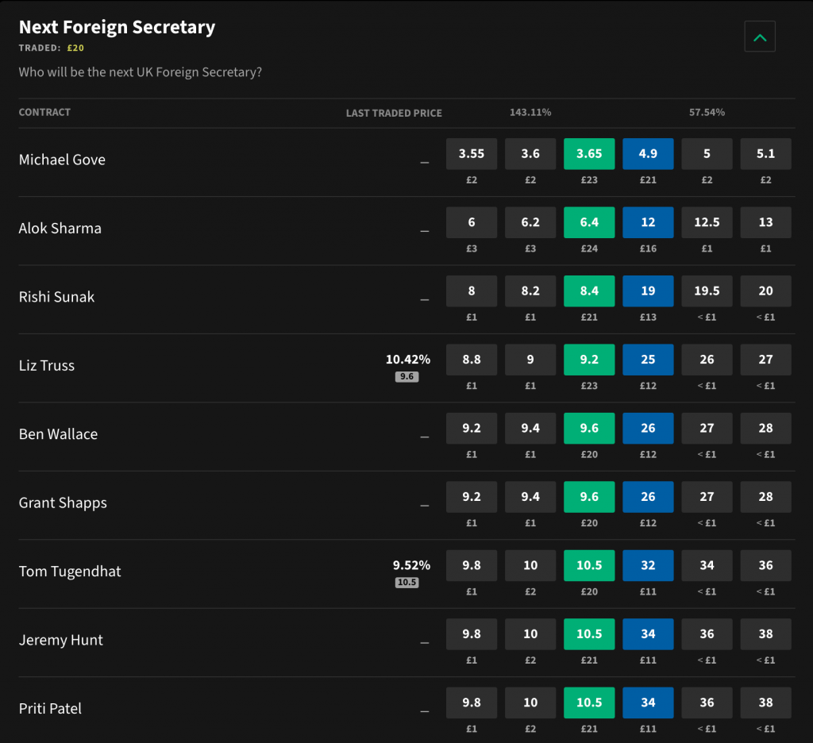Screen dimensions: 813x743
Task: Open Michael Gove contract name
Action: pos(62,160)
